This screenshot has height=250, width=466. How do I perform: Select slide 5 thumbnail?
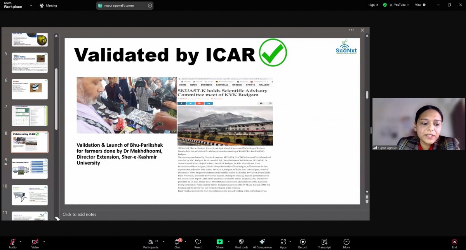coord(30,63)
